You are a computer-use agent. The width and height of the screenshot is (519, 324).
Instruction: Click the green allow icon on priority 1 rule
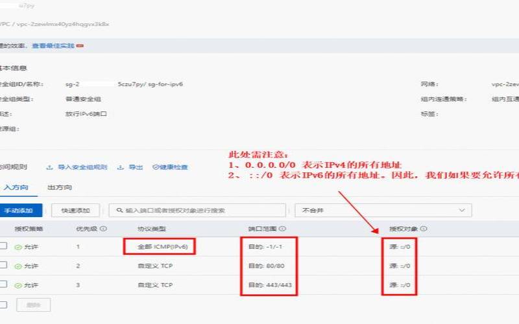point(18,247)
